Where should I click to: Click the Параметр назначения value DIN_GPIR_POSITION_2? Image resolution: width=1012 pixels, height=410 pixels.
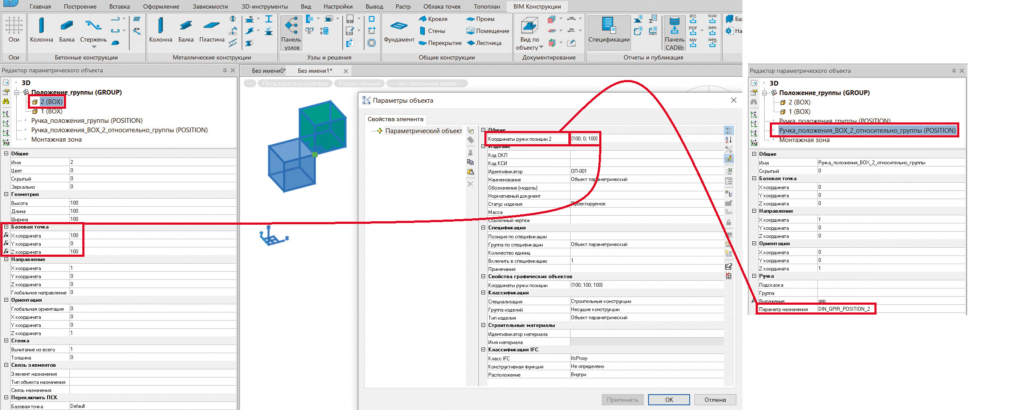[891, 309]
